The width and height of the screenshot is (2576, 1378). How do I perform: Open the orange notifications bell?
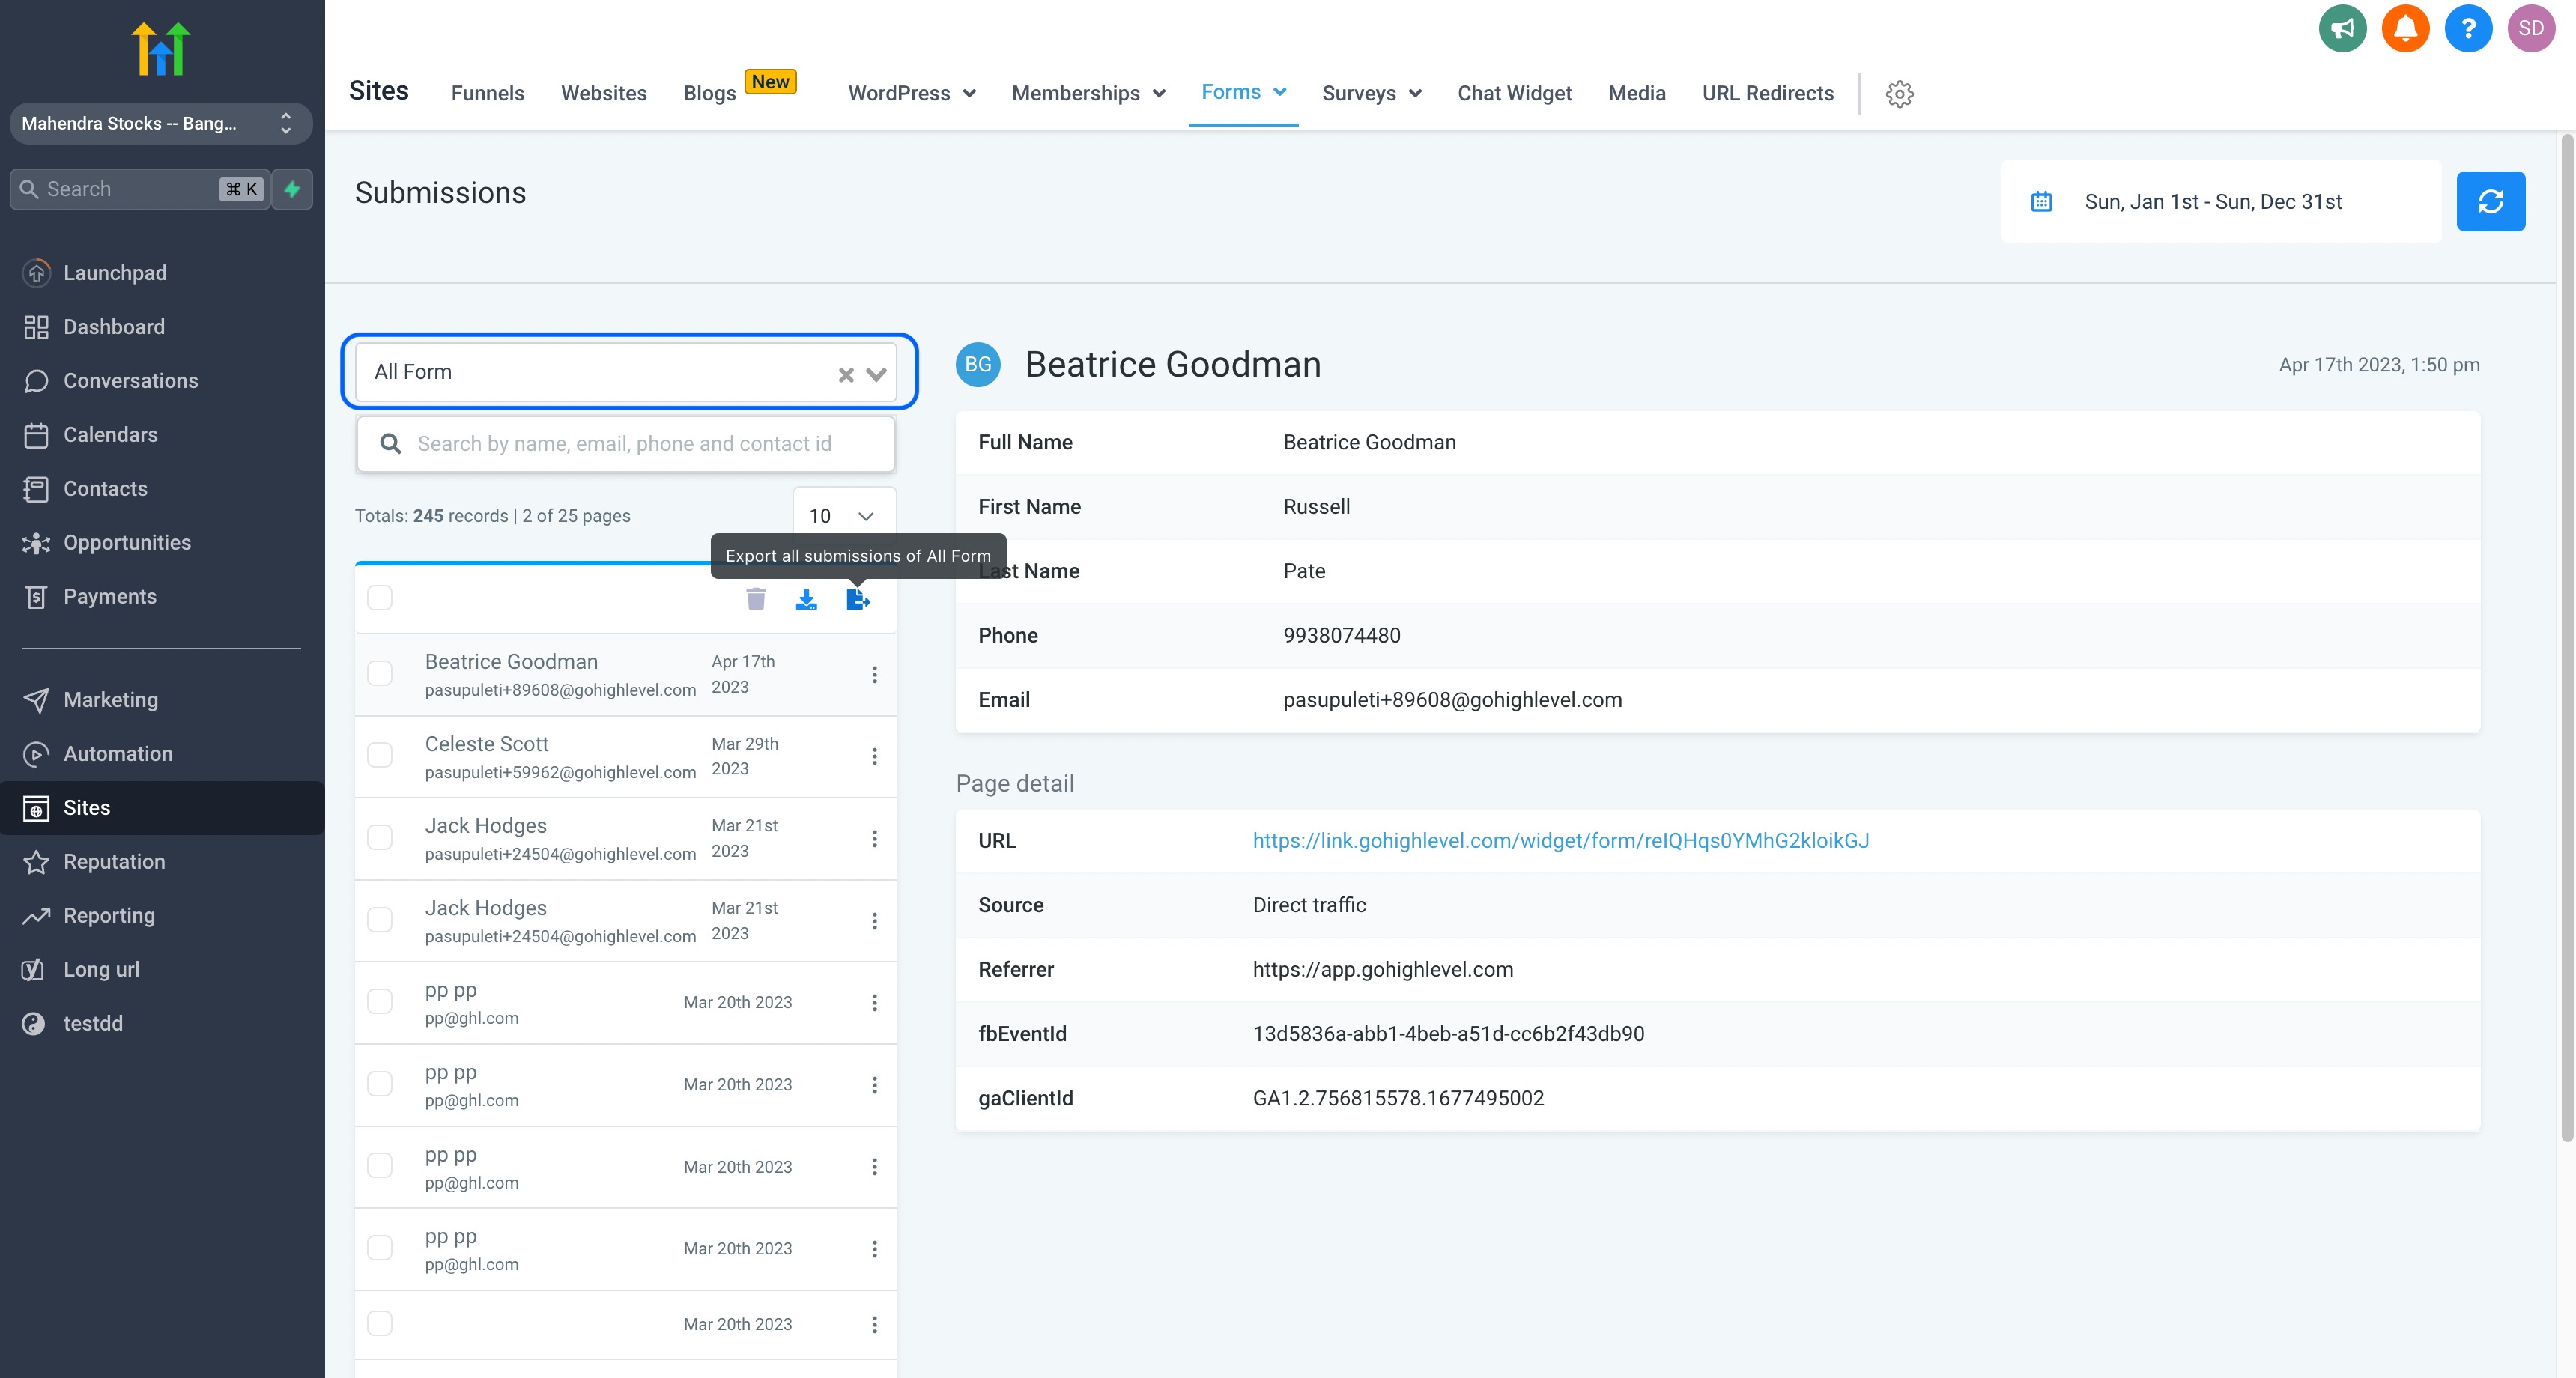coord(2405,28)
